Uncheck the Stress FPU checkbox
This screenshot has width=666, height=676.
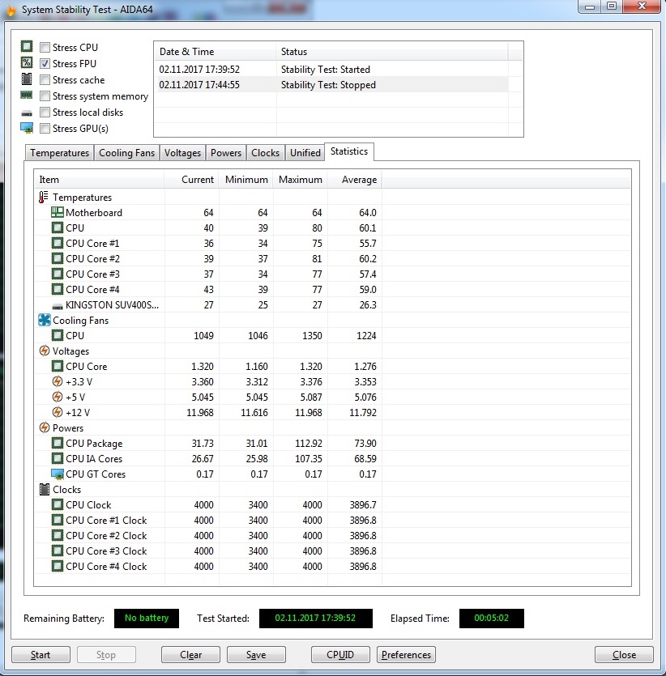tap(45, 63)
